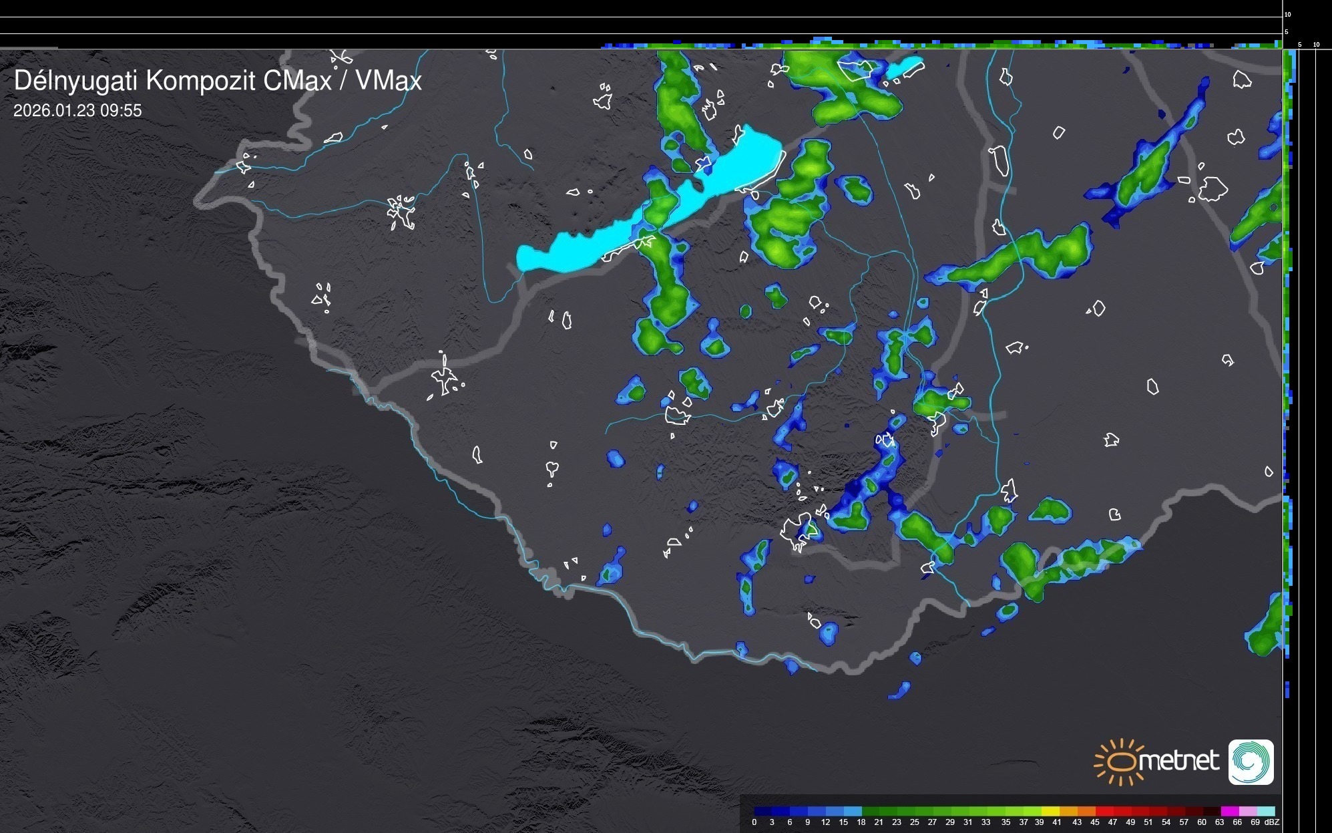Click the dark maroon 60 dBZ swatch
The image size is (1332, 833).
click(1212, 811)
